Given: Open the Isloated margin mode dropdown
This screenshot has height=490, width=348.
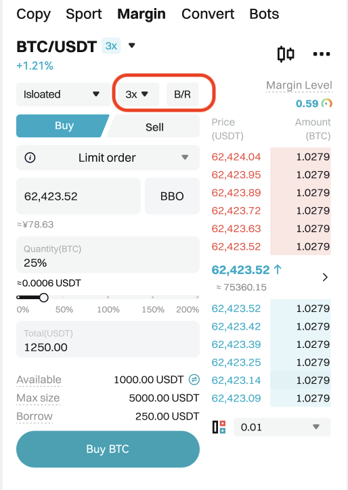Looking at the screenshot, I should point(63,94).
